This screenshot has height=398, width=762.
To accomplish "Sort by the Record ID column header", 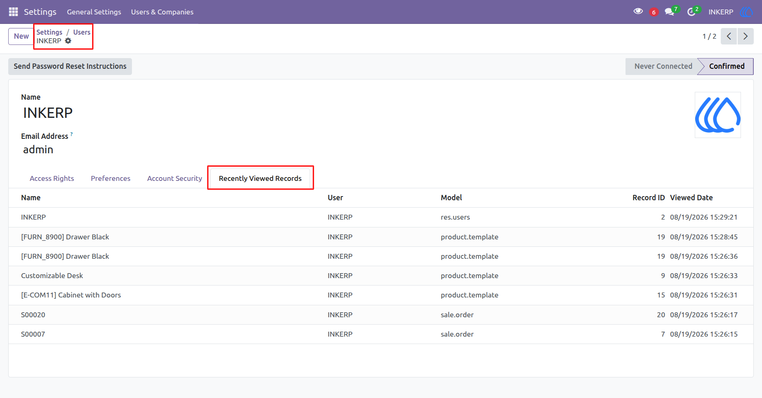I will (649, 198).
